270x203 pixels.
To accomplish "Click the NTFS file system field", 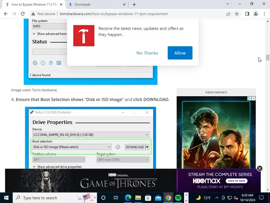I will [50, 26].
